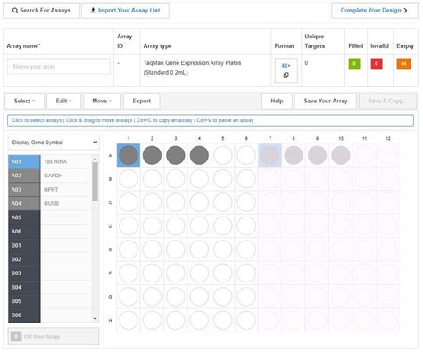Click the Save A Copy button
The width and height of the screenshot is (423, 352).
click(387, 101)
